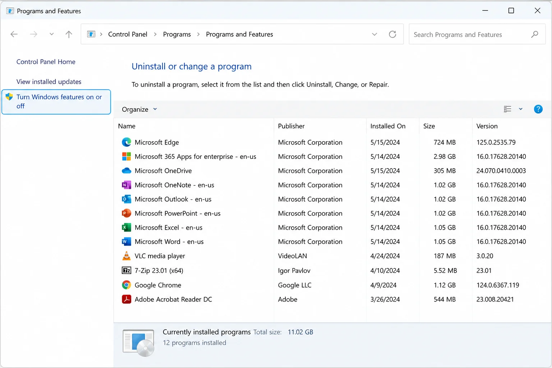This screenshot has width=552, height=368.
Task: Click the 724 MB size cell
Action: coord(445,142)
